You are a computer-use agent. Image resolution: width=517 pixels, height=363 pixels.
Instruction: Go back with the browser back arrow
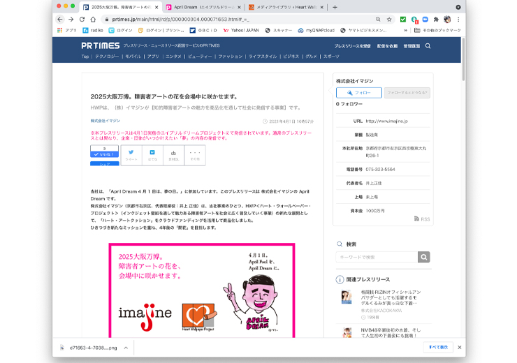tap(59, 20)
